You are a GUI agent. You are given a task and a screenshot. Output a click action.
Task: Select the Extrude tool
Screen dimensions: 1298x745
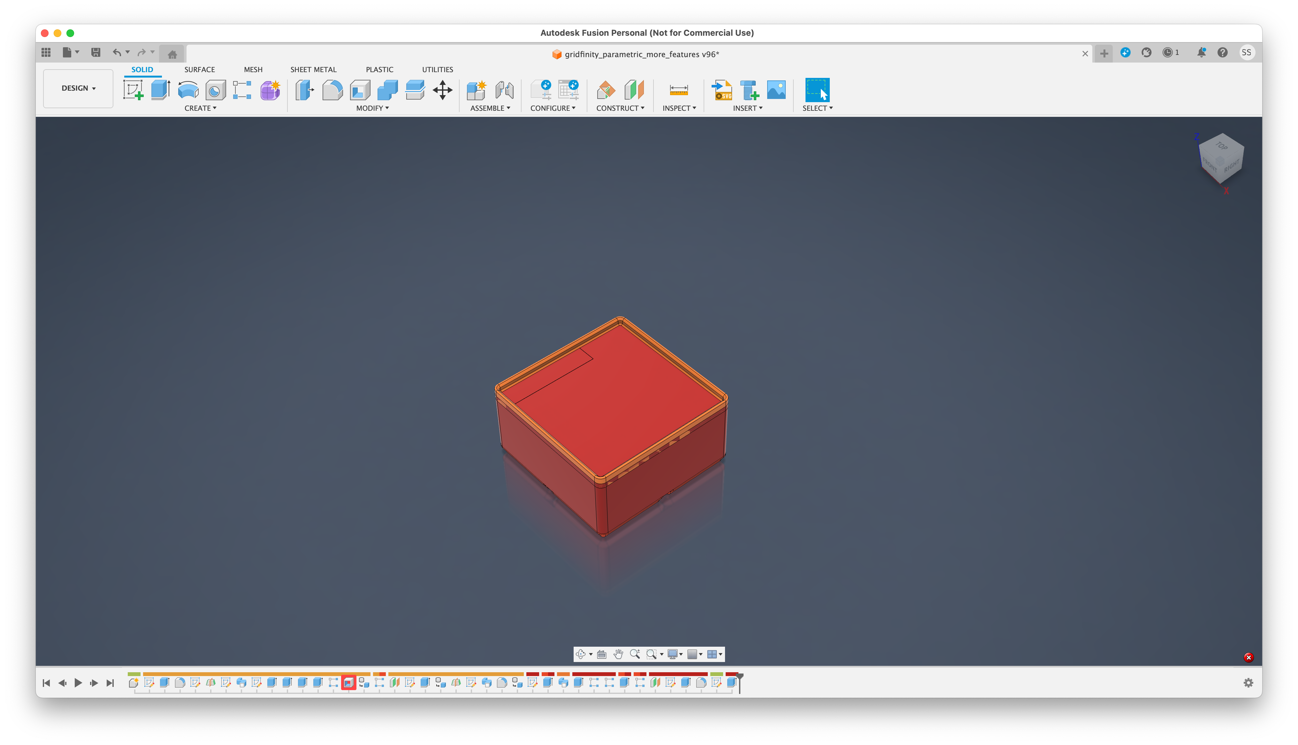[161, 90]
